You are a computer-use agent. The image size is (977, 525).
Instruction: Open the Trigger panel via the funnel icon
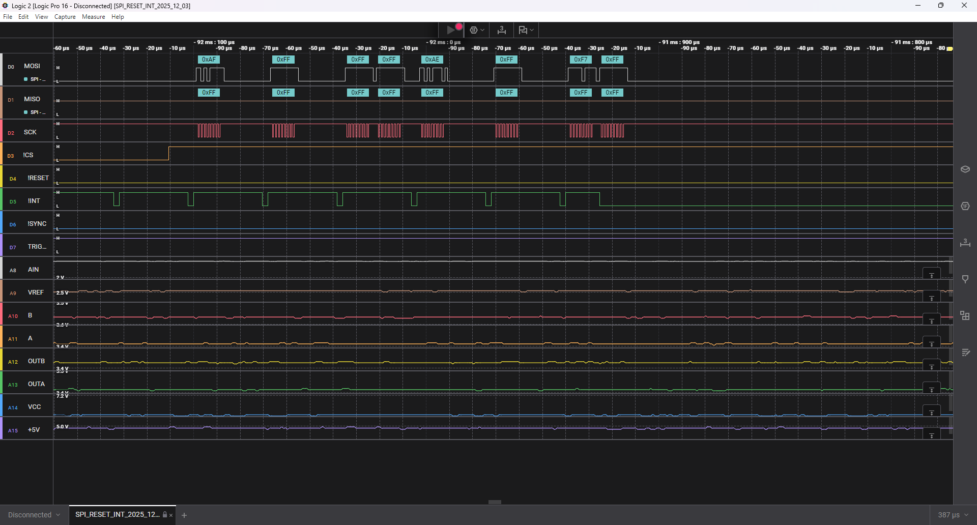tap(966, 279)
